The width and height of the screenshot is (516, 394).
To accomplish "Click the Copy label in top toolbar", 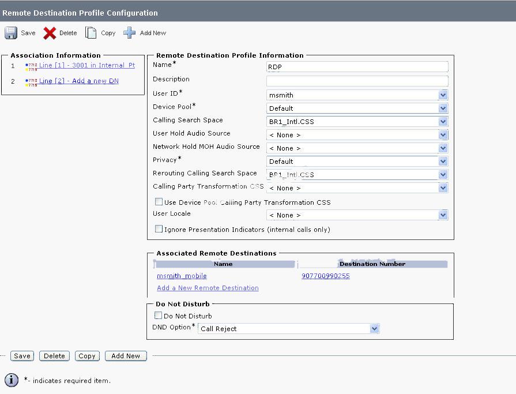I will [108, 33].
